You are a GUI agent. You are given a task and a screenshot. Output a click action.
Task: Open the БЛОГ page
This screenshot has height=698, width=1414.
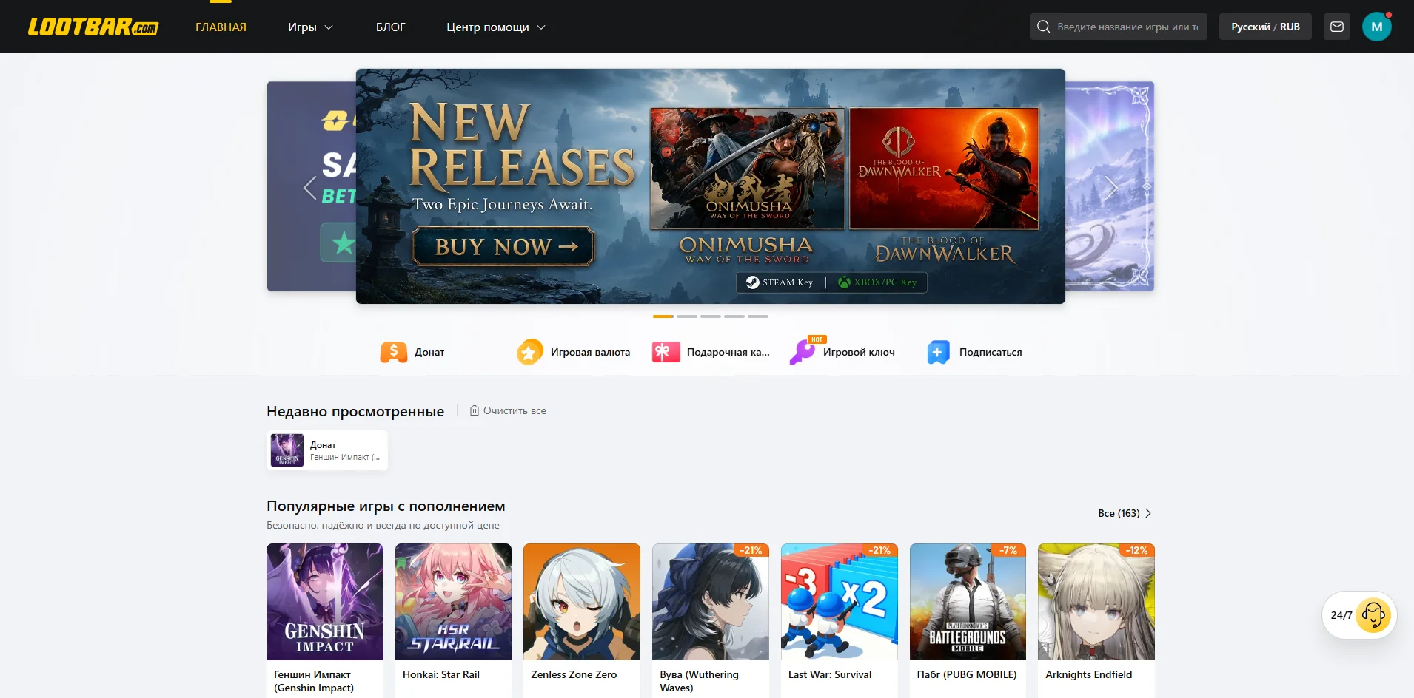(390, 27)
